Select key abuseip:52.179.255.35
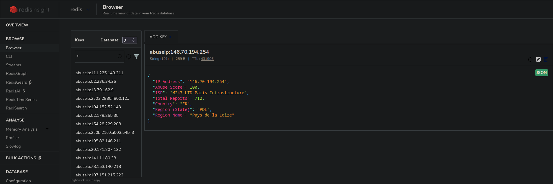Image resolution: width=553 pixels, height=184 pixels. (x=97, y=115)
